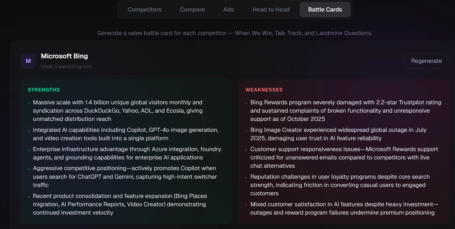Image resolution: width=455 pixels, height=229 pixels.
Task: Click the Microsoft Bing card title
Action: (64, 56)
